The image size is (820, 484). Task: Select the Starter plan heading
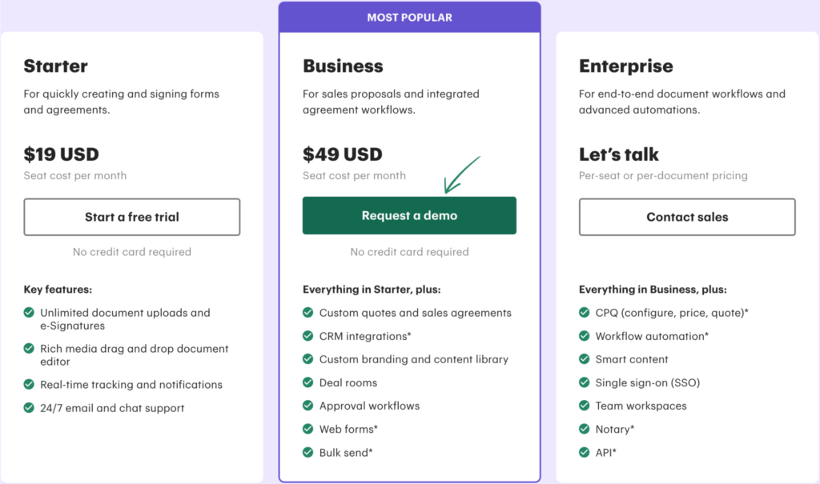tap(55, 66)
